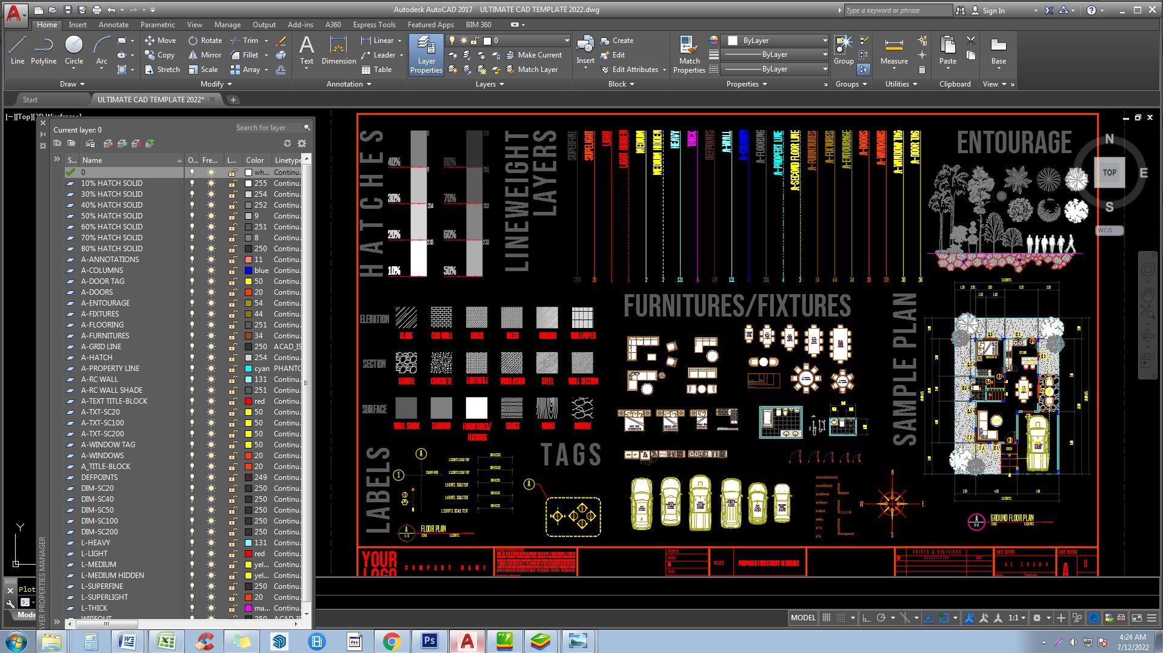Expand the Modify panel
The height and width of the screenshot is (653, 1163).
click(216, 84)
